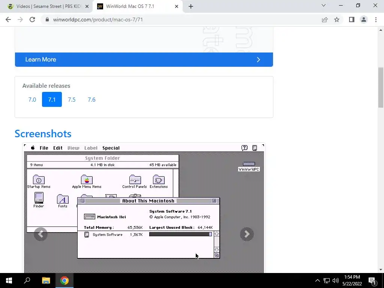Open Chrome's three-dot menu
Viewport: 384px width, 288px height.
(x=376, y=19)
